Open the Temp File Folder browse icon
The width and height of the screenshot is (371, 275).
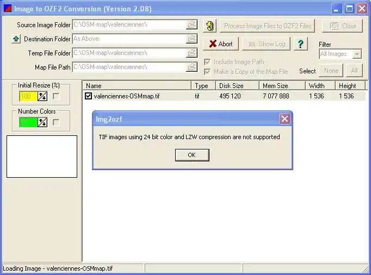click(192, 53)
